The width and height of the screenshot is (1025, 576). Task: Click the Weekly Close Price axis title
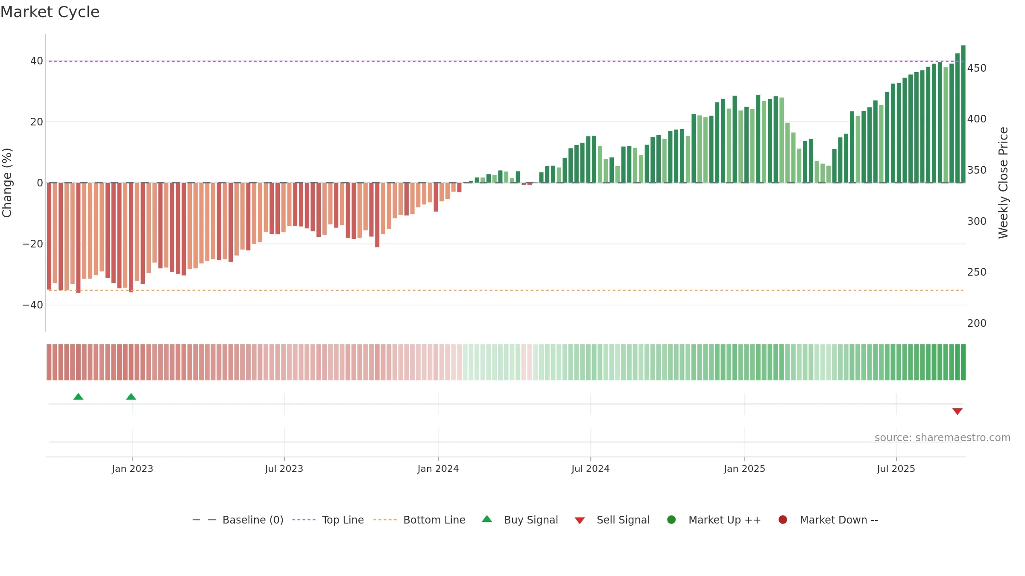[1003, 183]
